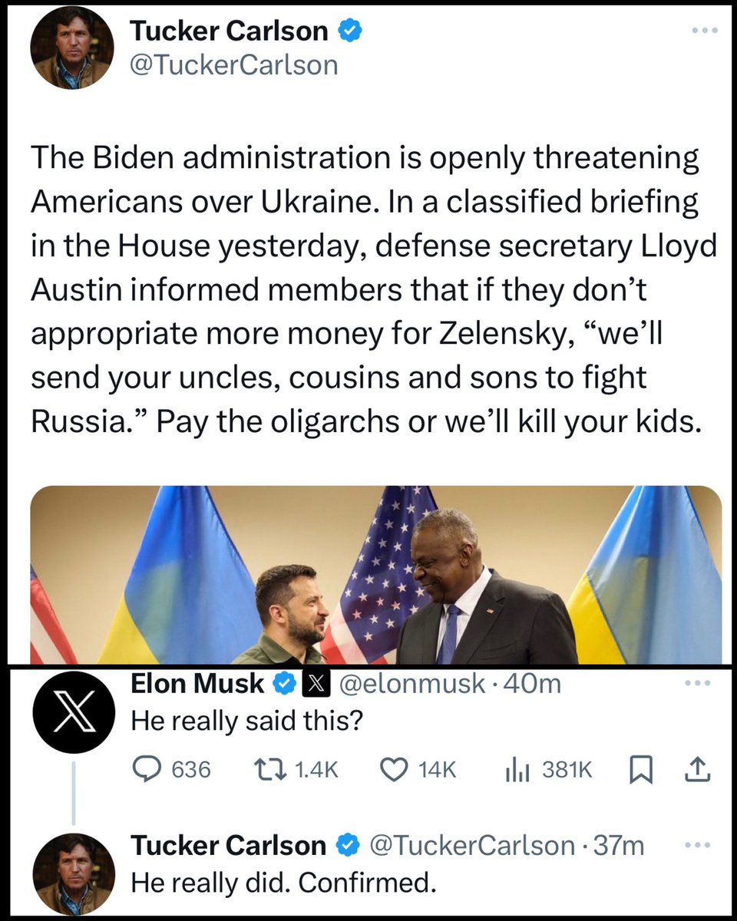Click the reply icon on Elon Musk's tweet
737x921 pixels.
[x=145, y=769]
